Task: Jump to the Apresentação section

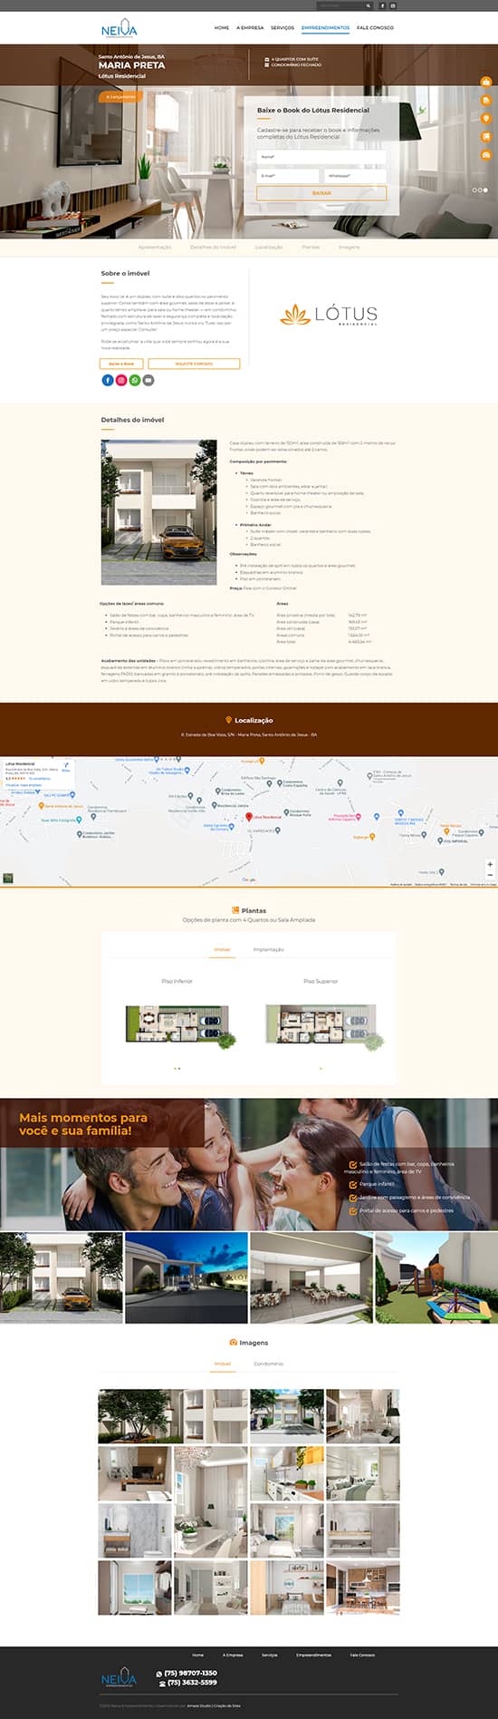Action: pos(155,247)
